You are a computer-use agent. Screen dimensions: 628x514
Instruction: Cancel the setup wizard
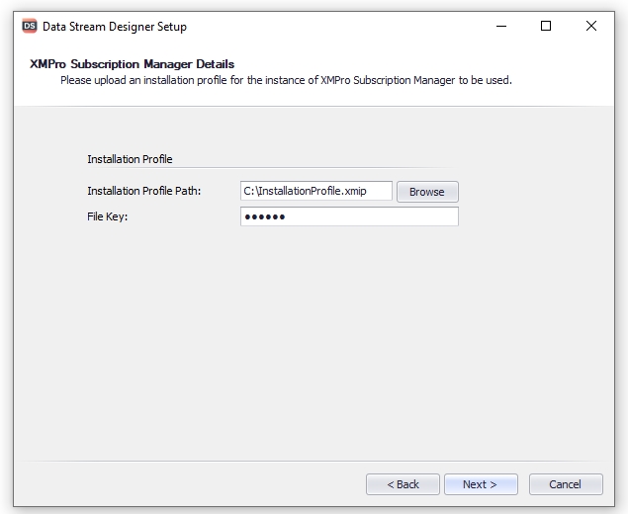tap(566, 484)
